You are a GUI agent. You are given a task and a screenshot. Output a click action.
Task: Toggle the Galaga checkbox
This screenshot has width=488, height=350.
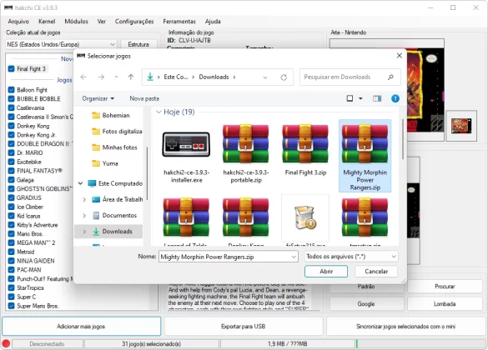(11, 180)
